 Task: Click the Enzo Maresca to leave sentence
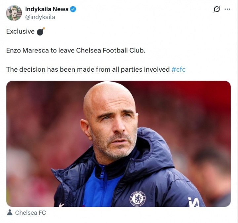click(x=76, y=51)
